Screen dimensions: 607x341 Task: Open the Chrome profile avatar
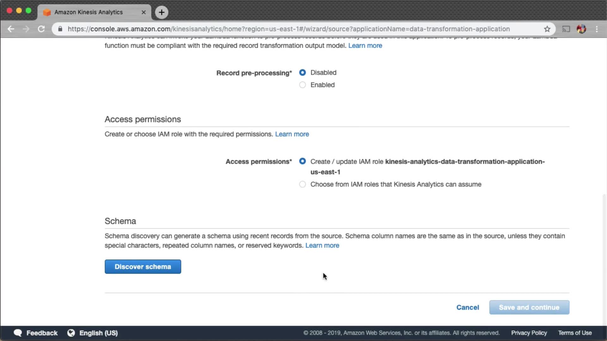pyautogui.click(x=581, y=29)
